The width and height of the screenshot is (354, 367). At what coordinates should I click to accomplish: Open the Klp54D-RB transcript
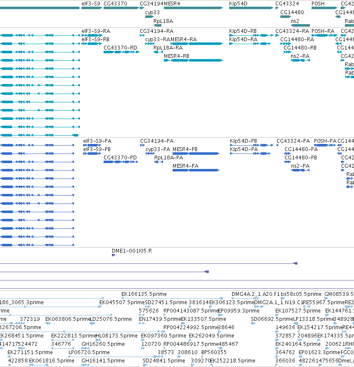251,35
